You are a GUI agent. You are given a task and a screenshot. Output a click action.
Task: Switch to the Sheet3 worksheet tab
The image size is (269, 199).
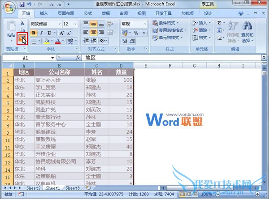coord(73,188)
